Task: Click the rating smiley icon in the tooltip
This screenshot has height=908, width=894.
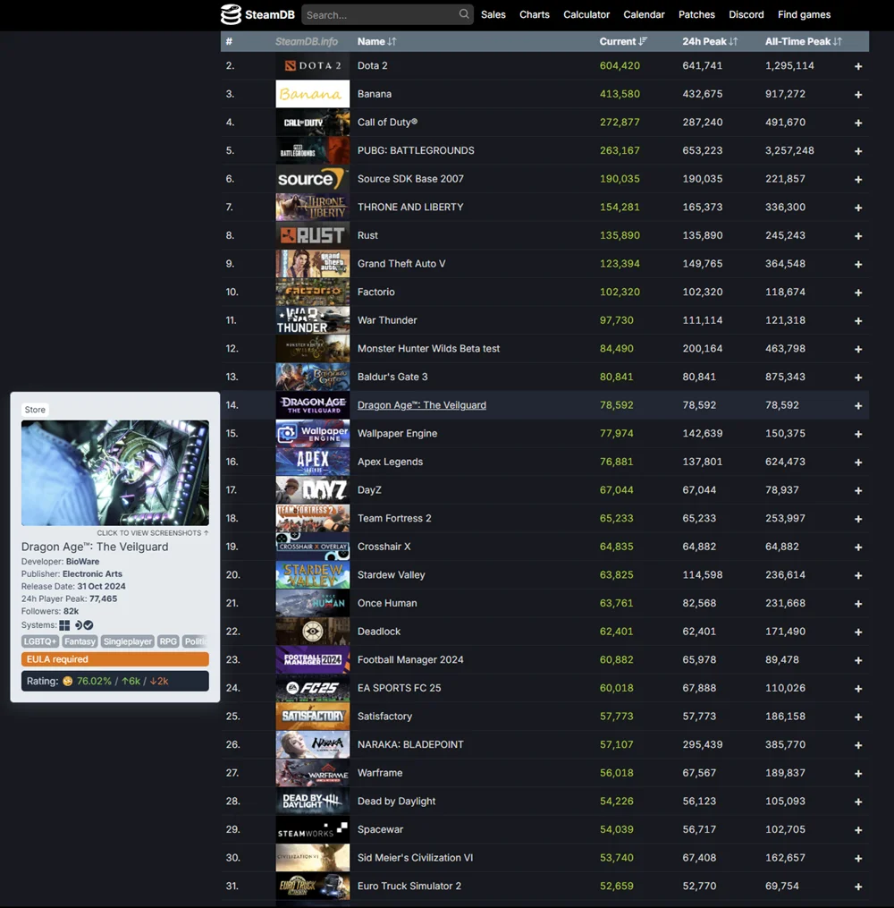Action: [68, 681]
